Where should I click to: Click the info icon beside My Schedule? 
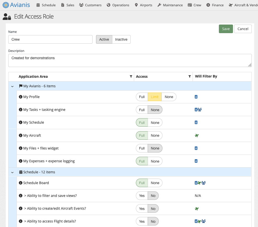(21, 122)
